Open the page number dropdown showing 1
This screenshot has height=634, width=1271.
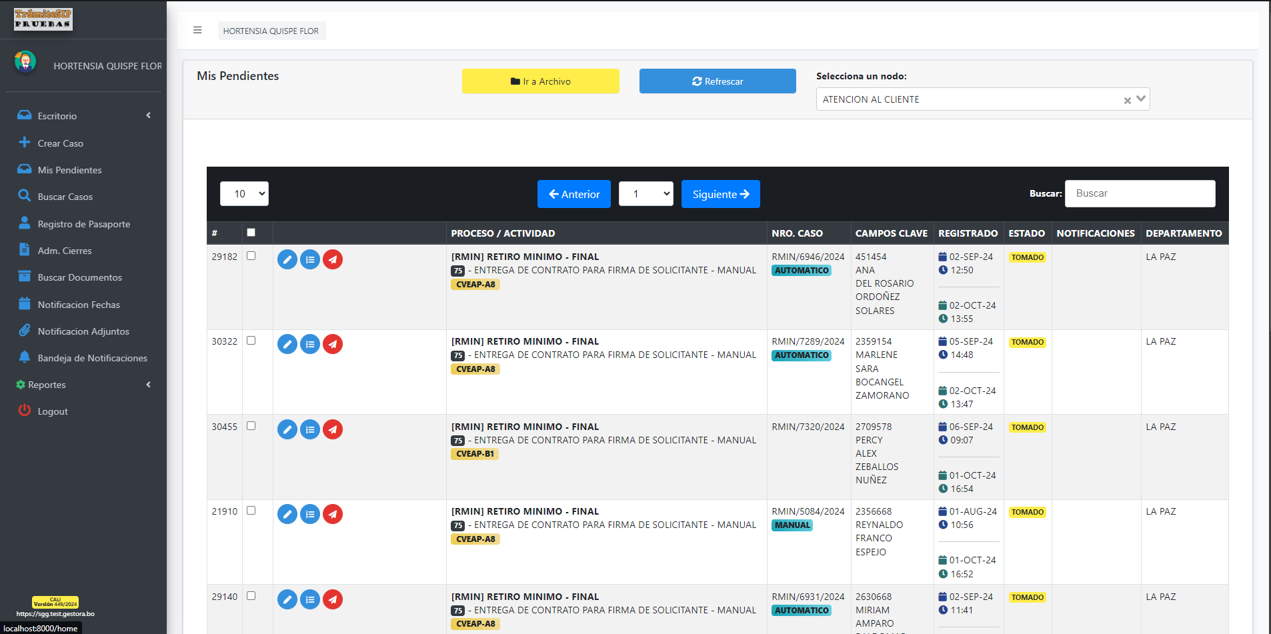pos(646,193)
